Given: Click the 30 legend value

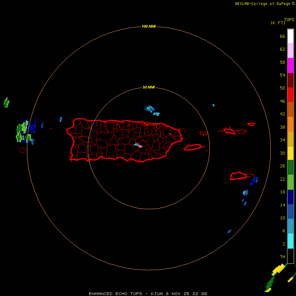Looking at the screenshot, I should (283, 153).
